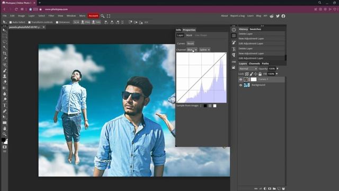The width and height of the screenshot is (339, 191).
Task: Select the Eraser tool
Action: 5,82
